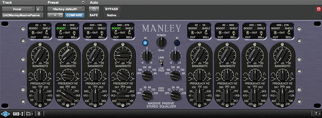Click the COMPARE button
322x118 pixels.
point(74,15)
